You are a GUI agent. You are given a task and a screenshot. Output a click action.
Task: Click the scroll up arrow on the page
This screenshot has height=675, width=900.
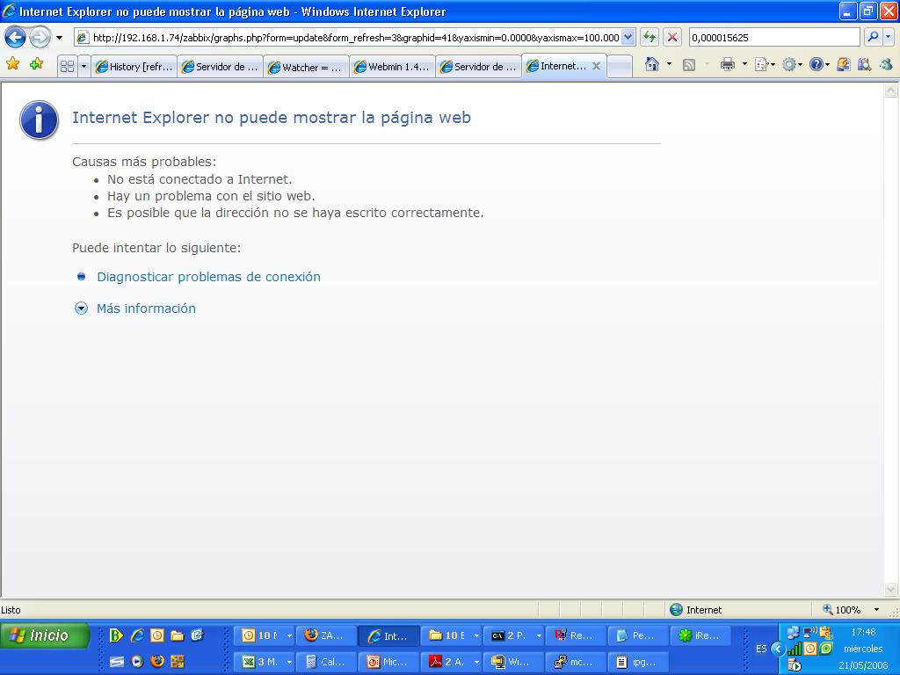[890, 91]
